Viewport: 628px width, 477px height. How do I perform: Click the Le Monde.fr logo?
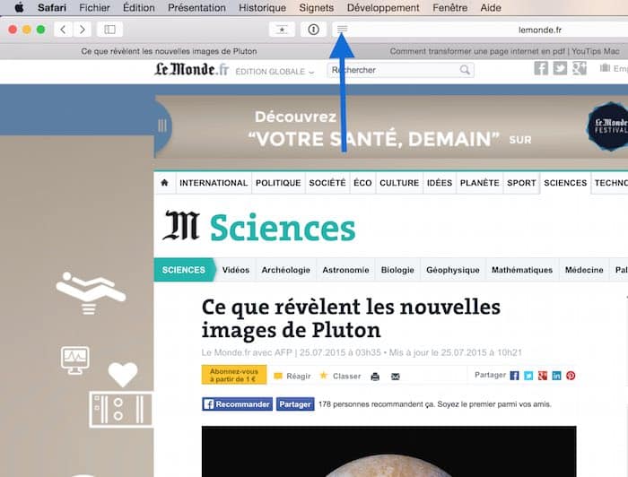pos(192,69)
